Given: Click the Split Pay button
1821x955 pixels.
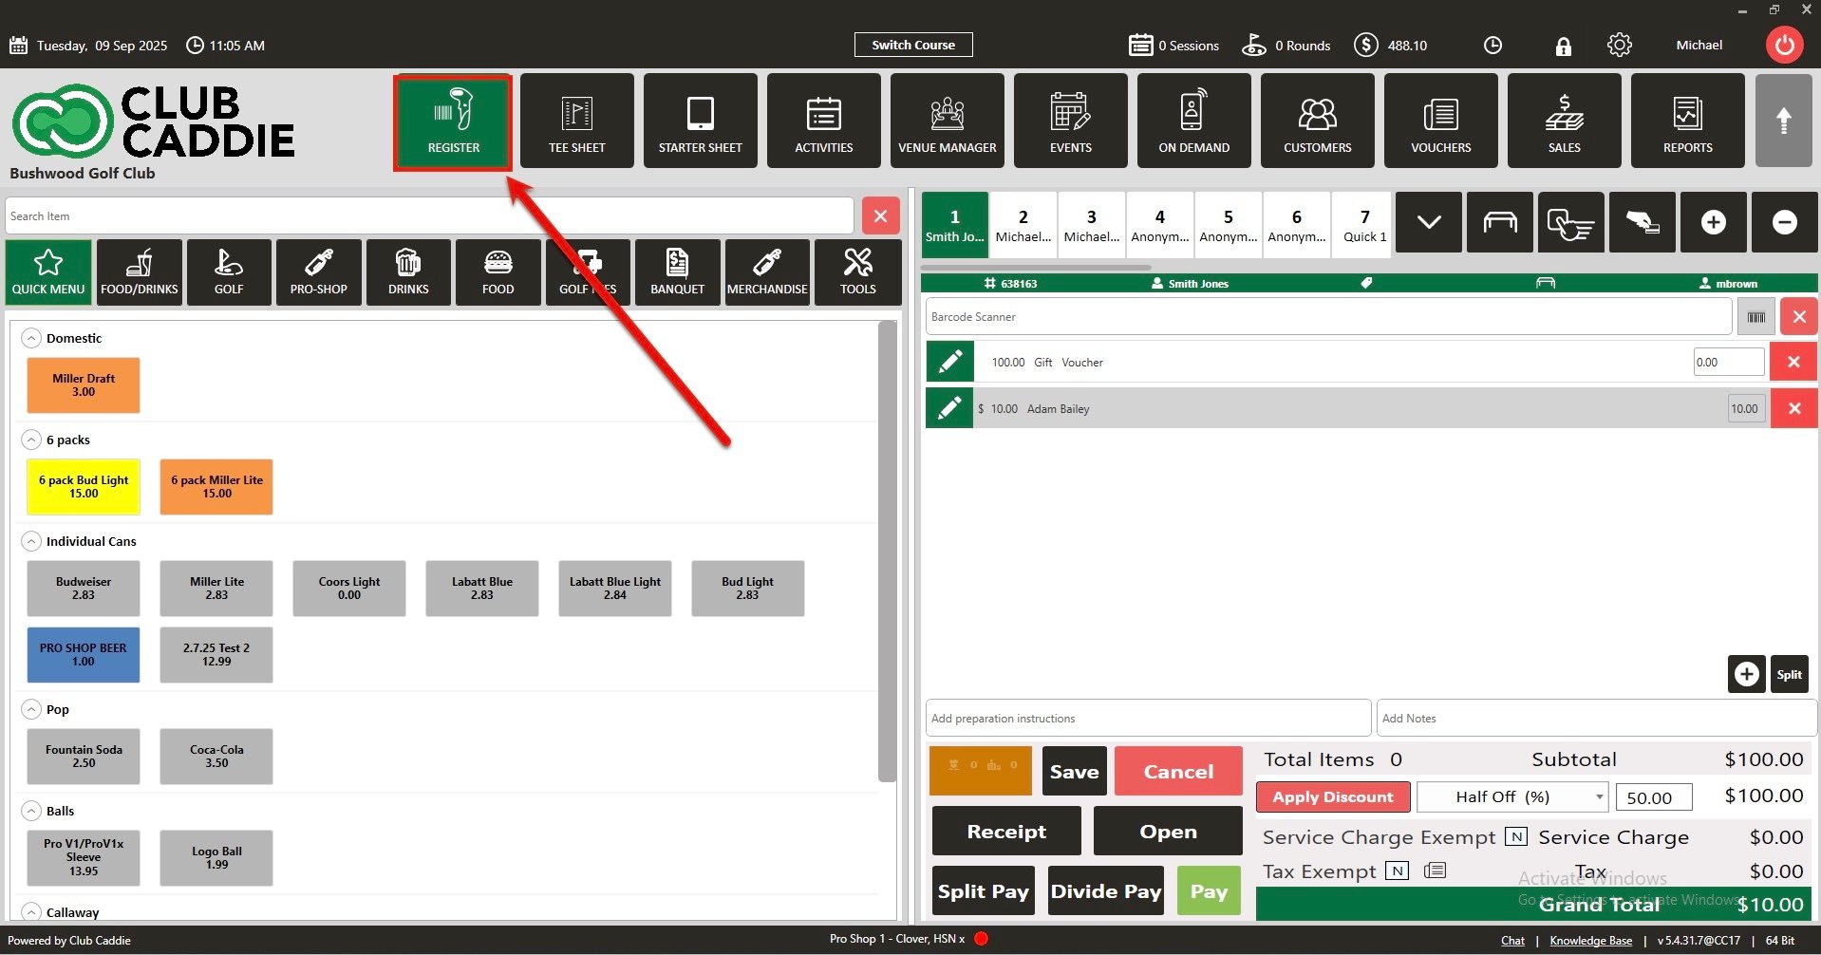Looking at the screenshot, I should point(984,890).
